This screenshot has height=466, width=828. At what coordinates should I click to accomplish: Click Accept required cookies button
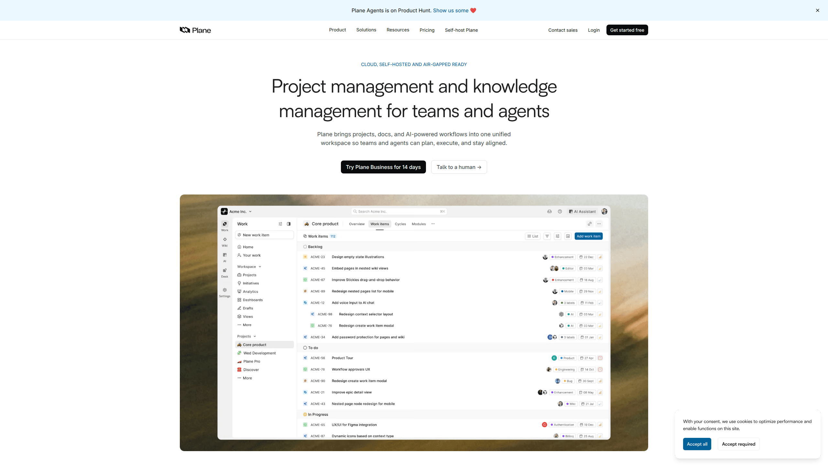click(x=739, y=444)
